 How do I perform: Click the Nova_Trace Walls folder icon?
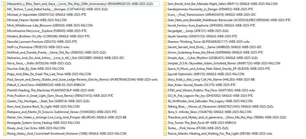(4, 63)
